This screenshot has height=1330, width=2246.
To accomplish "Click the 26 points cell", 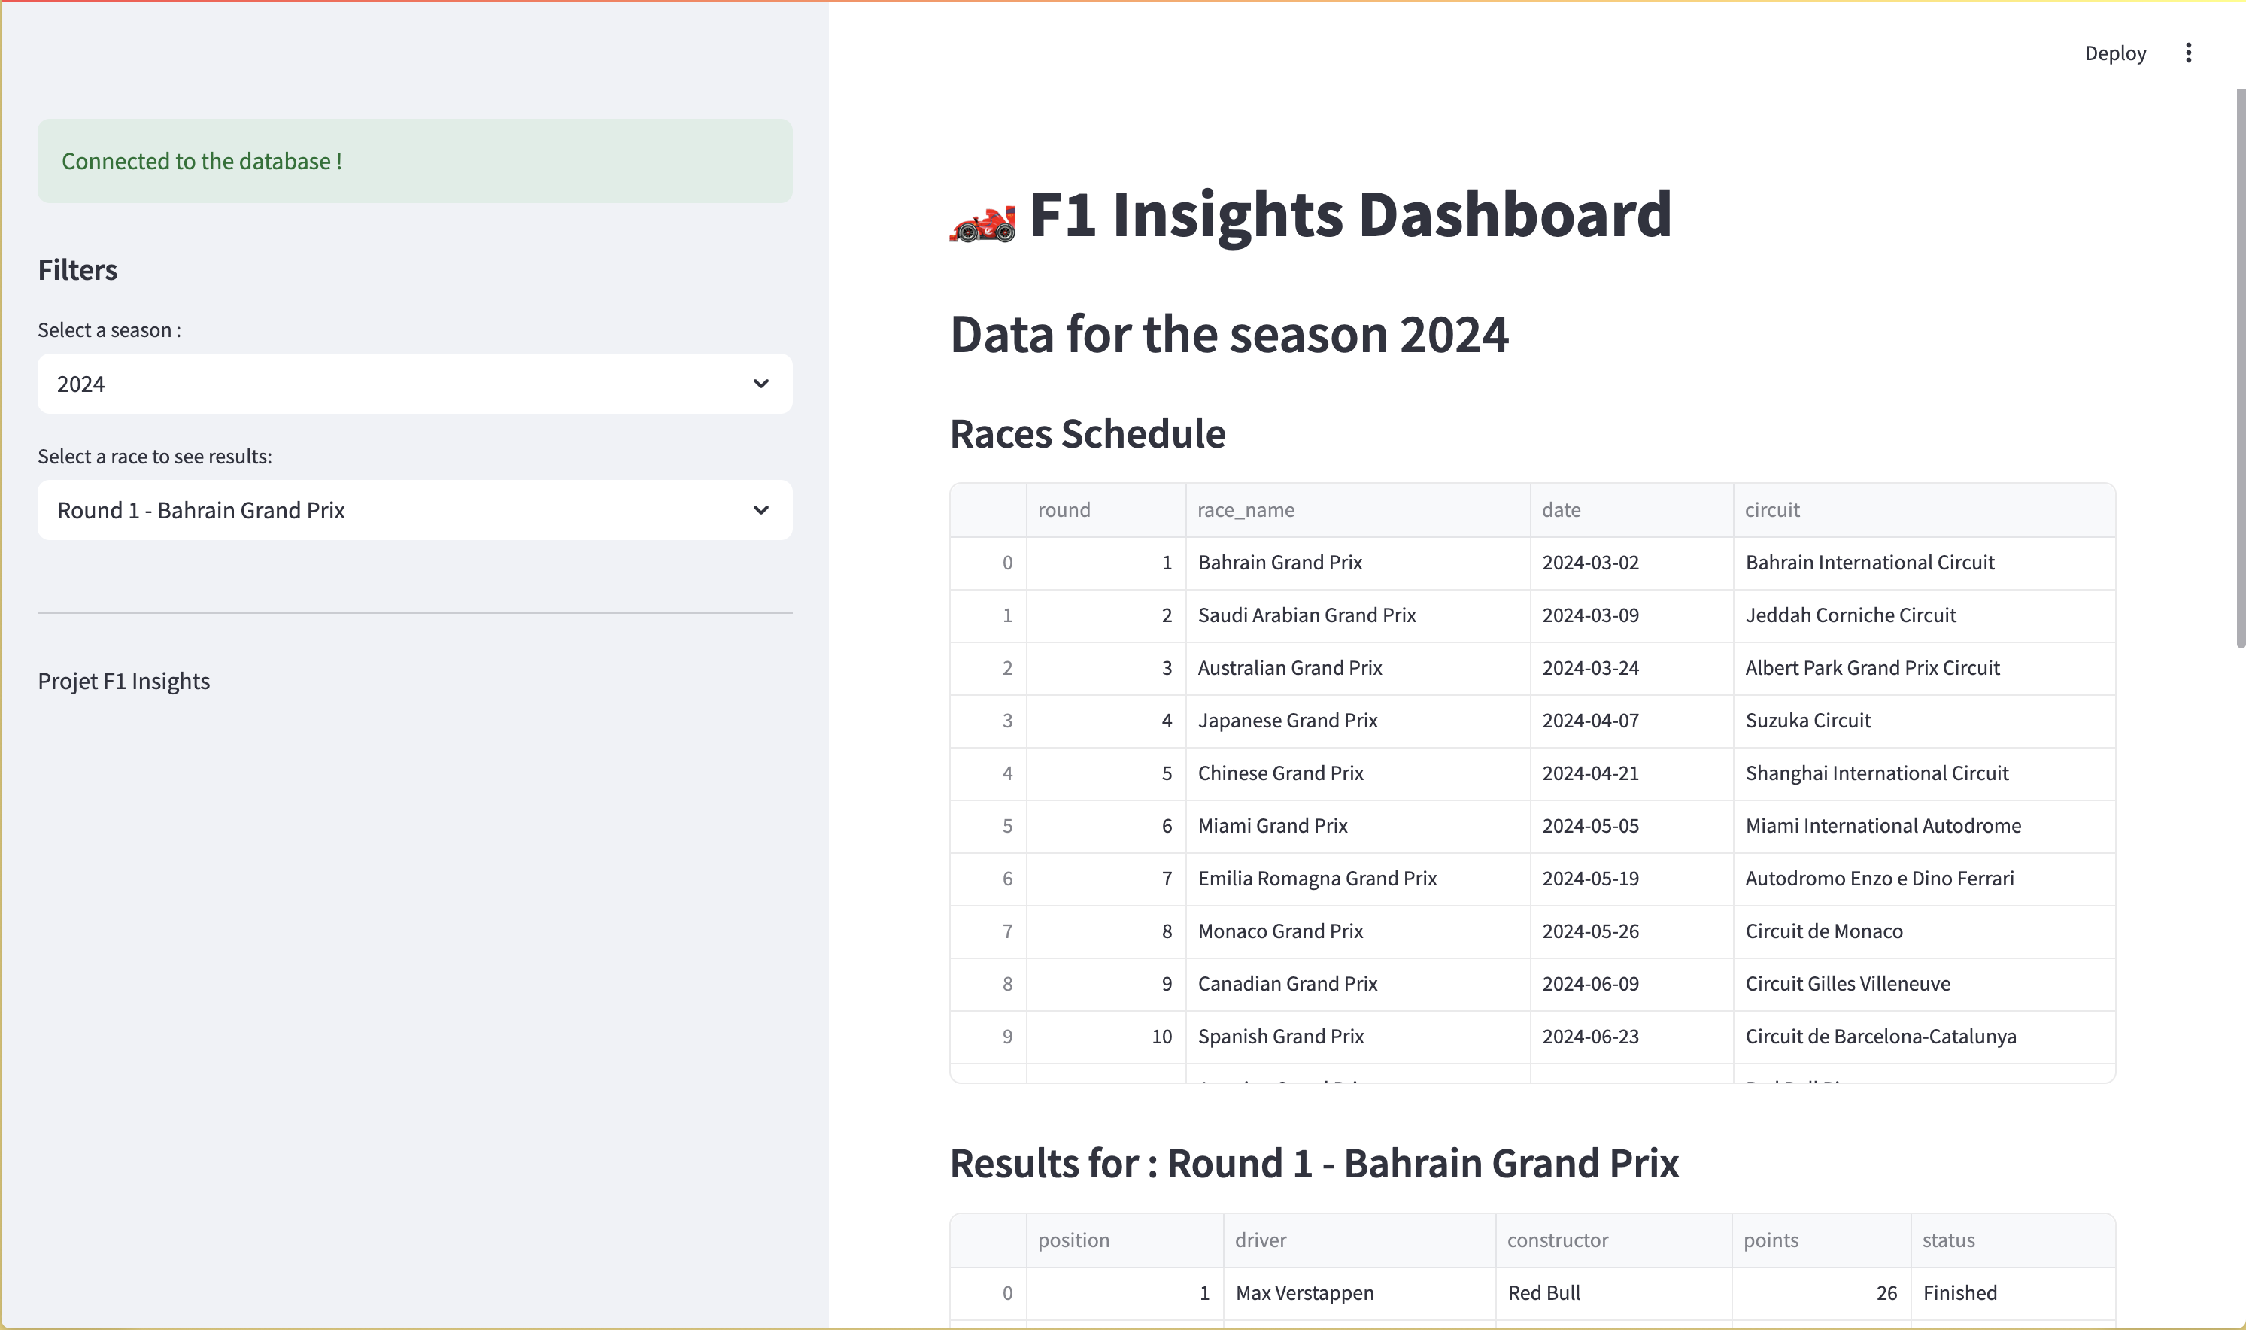I will (x=1821, y=1293).
